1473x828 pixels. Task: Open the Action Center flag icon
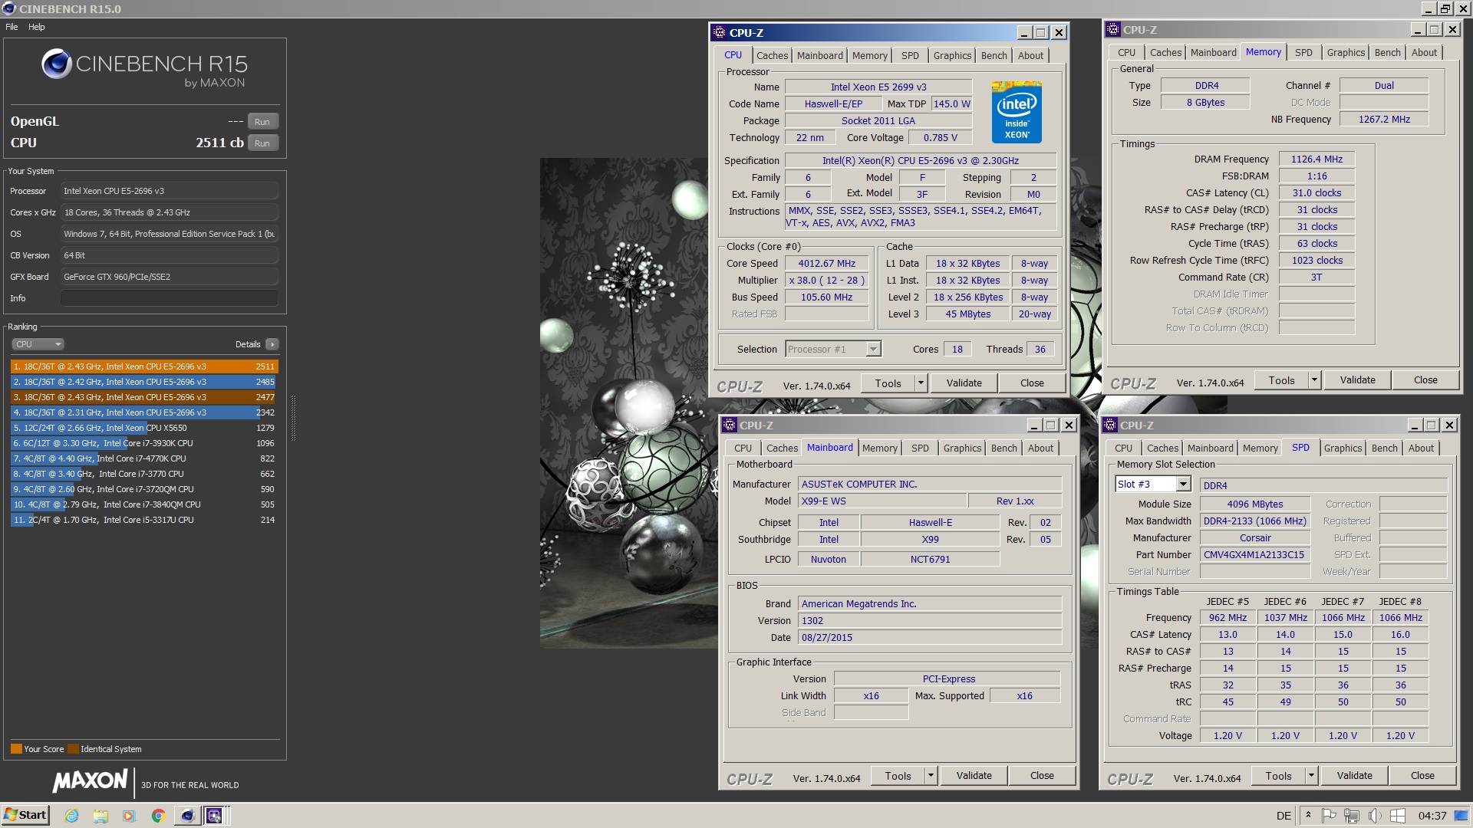1329,816
